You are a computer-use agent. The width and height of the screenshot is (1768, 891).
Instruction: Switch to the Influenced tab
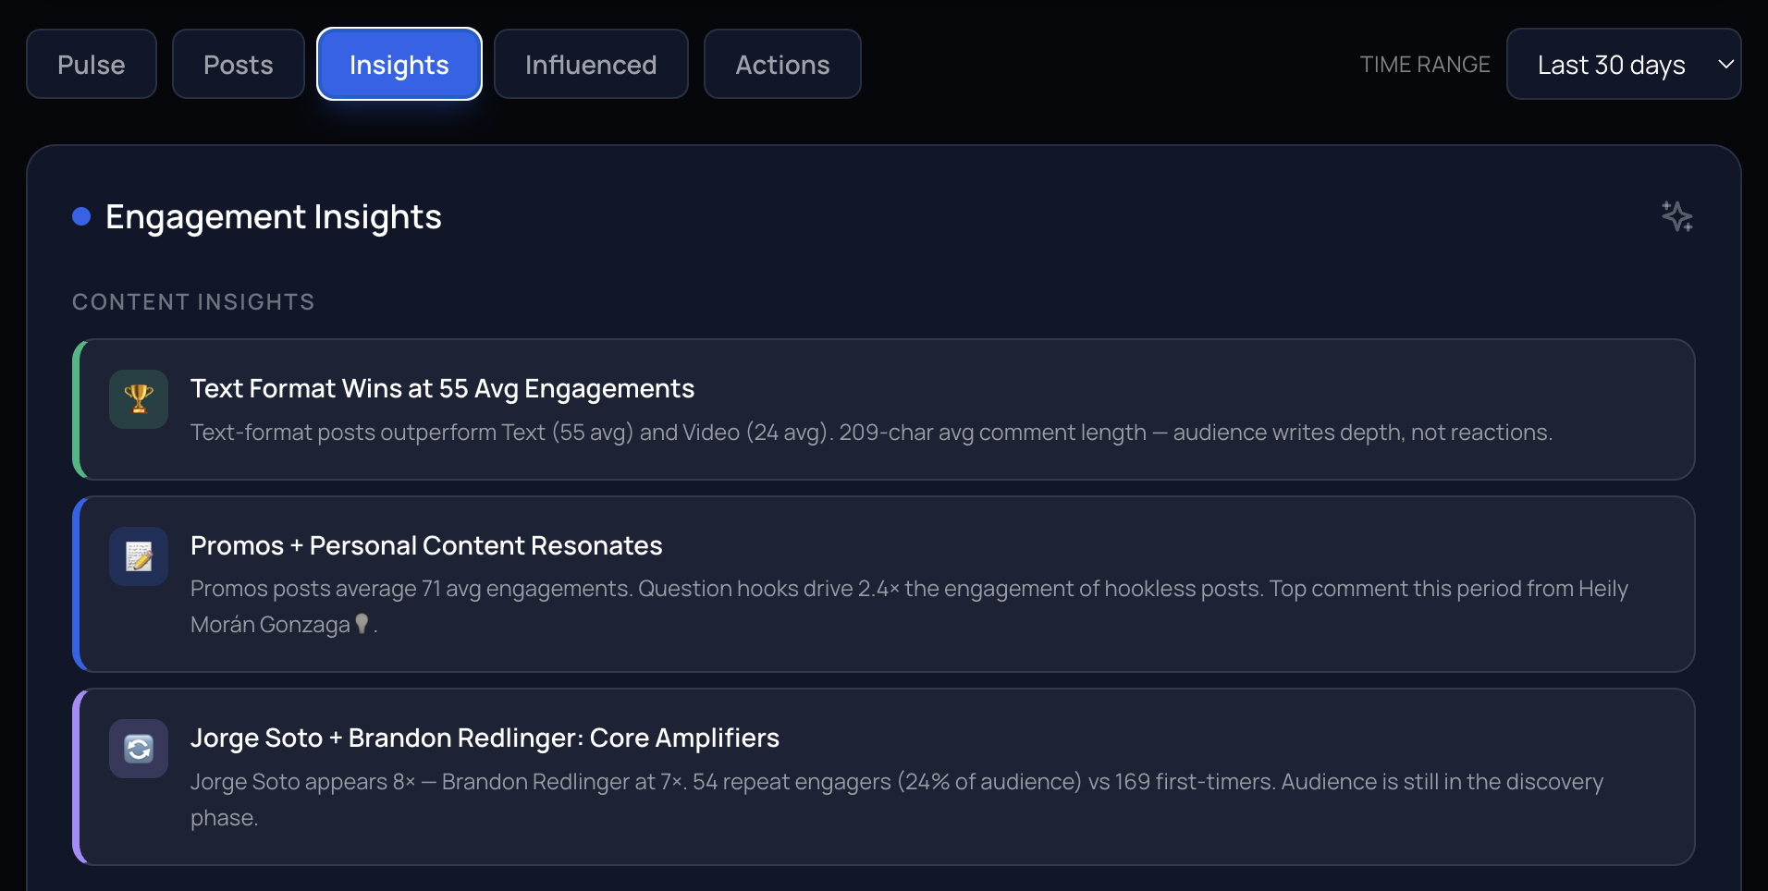(590, 64)
